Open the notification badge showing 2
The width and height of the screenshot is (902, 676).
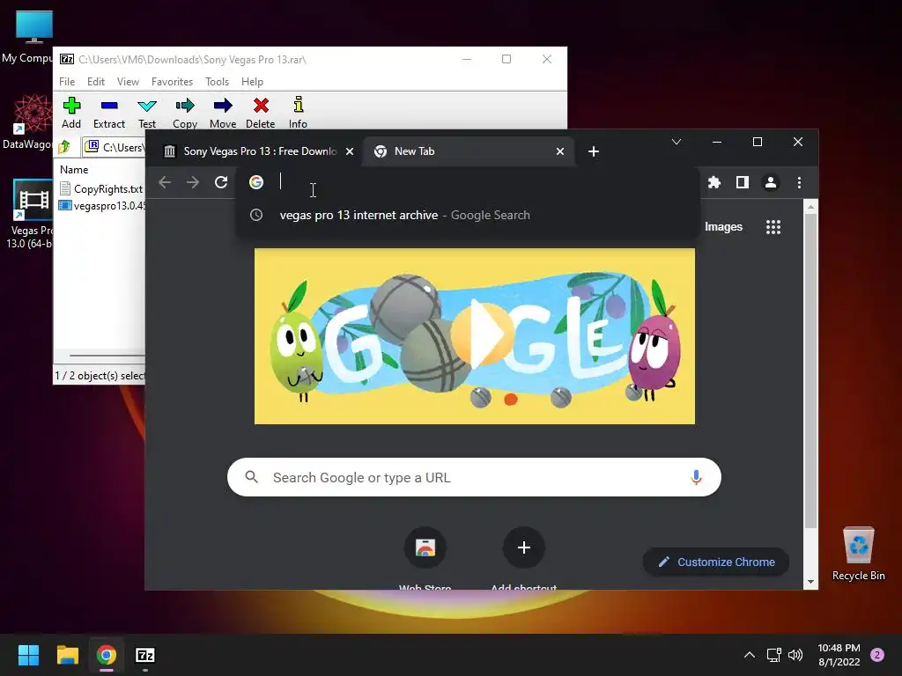[877, 655]
